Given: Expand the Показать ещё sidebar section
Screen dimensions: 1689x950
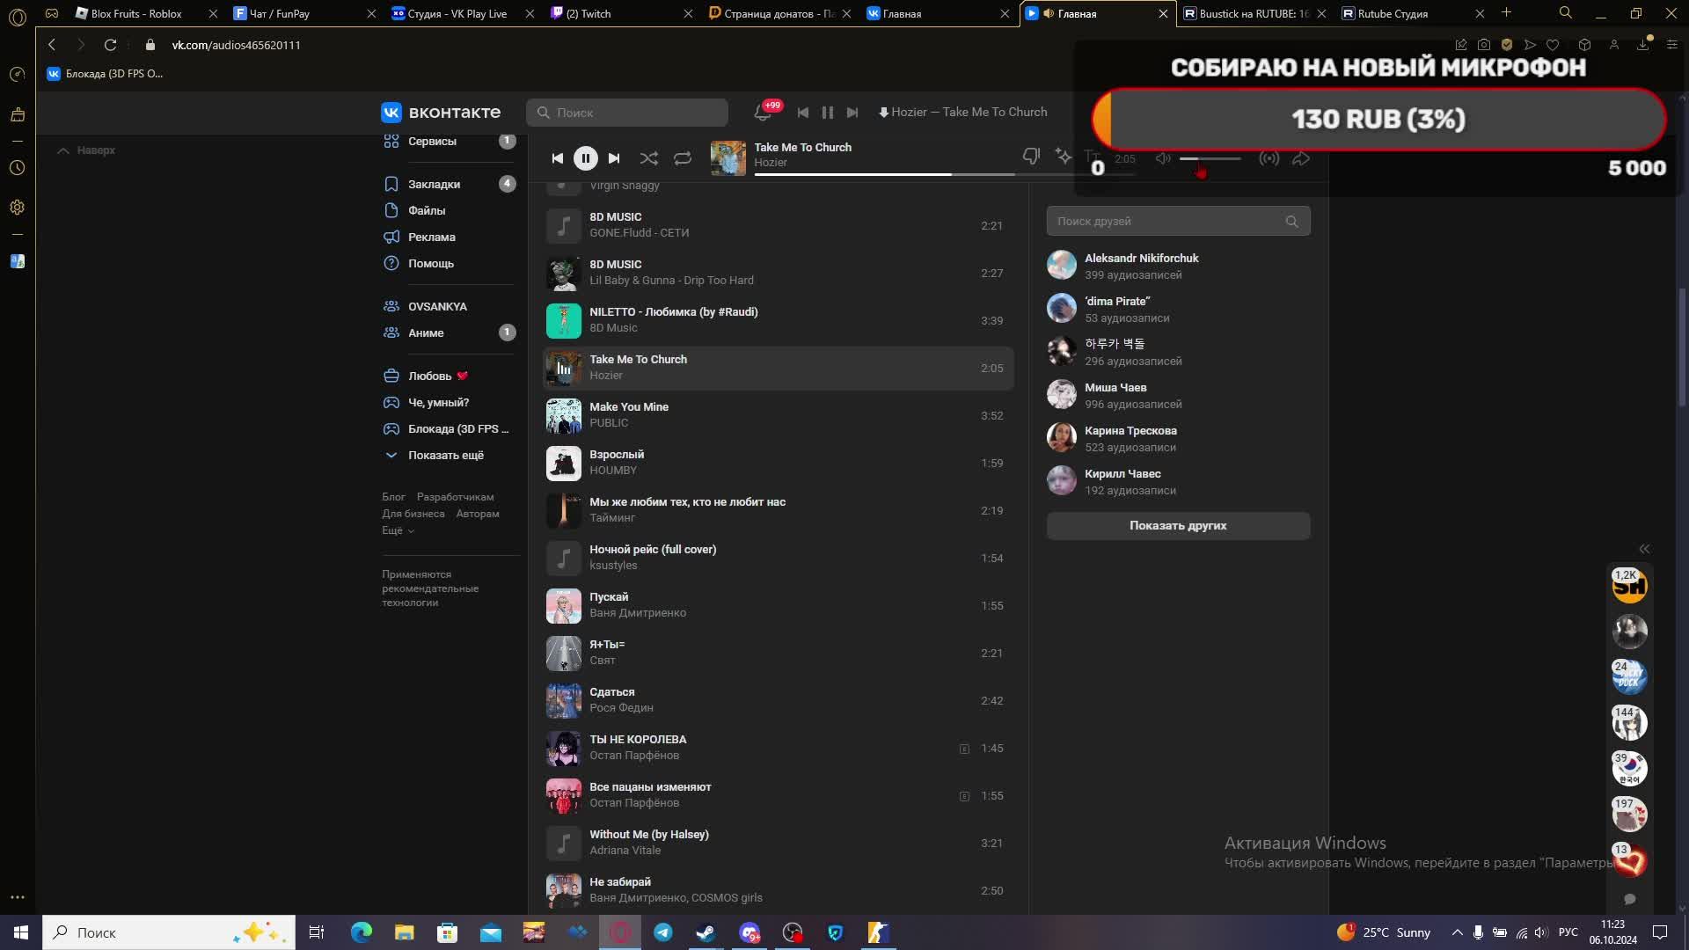Looking at the screenshot, I should tap(445, 455).
